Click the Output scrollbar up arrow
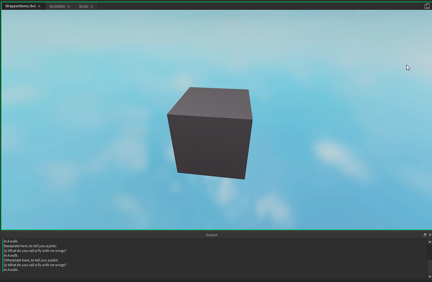Image resolution: width=432 pixels, height=282 pixels. pos(429,242)
